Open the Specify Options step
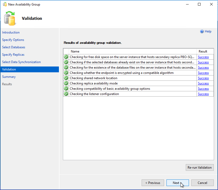This screenshot has width=218, height=190. [13, 40]
